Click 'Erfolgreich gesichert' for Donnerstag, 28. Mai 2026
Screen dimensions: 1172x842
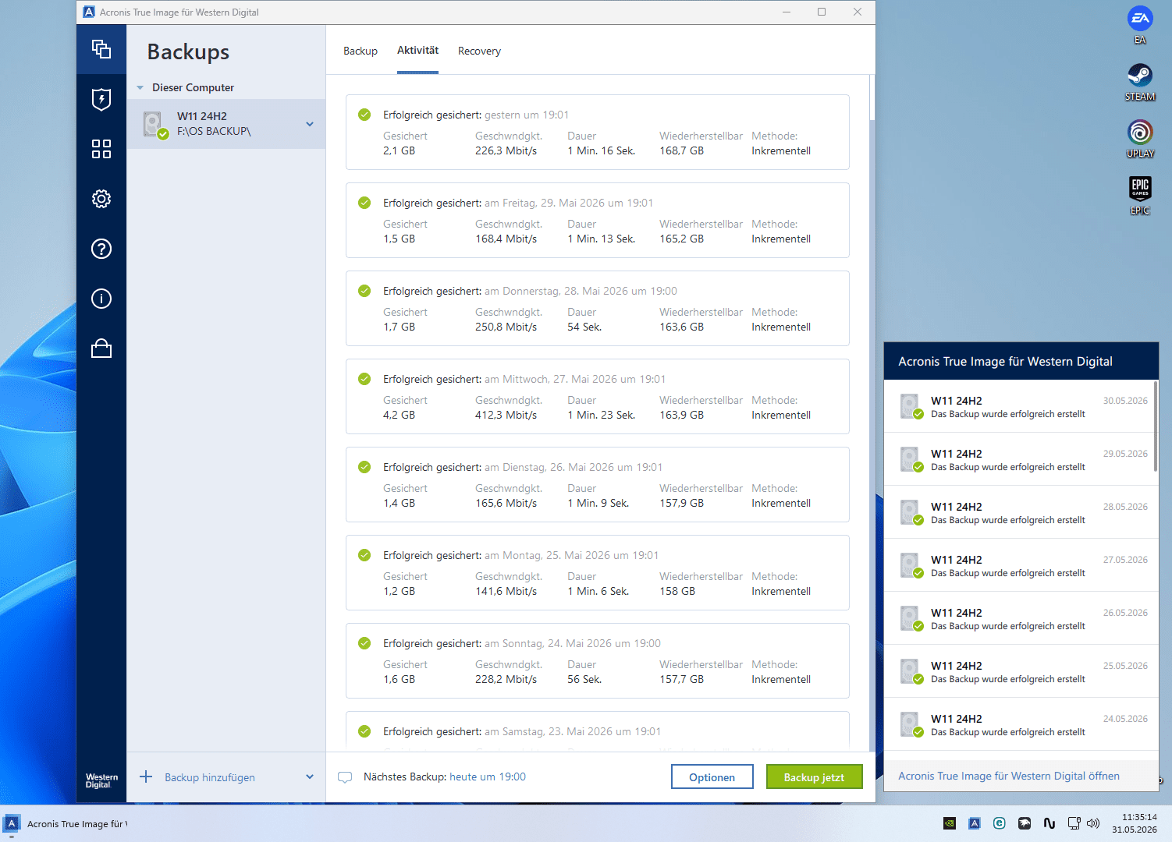(432, 291)
